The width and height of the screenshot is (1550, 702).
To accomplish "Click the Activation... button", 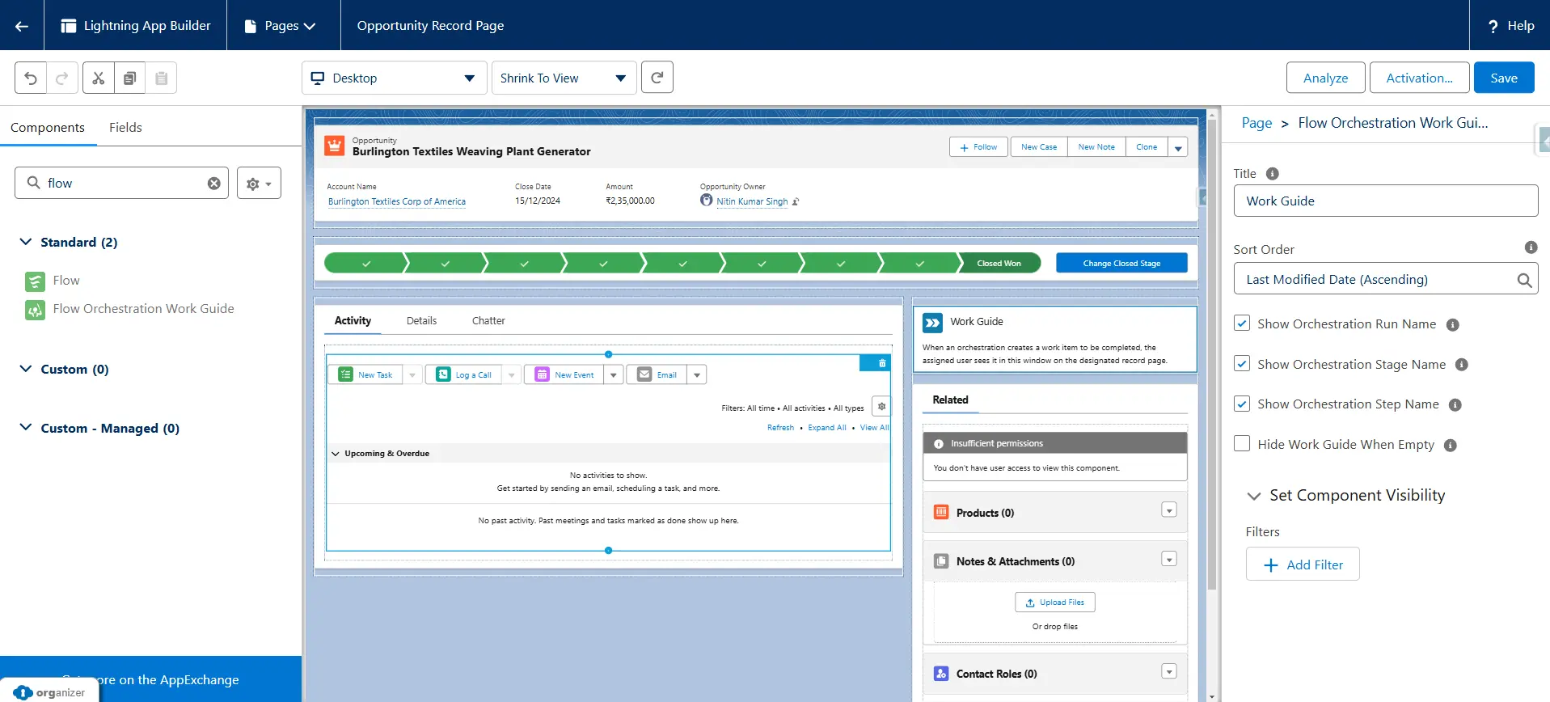I will 1419,78.
